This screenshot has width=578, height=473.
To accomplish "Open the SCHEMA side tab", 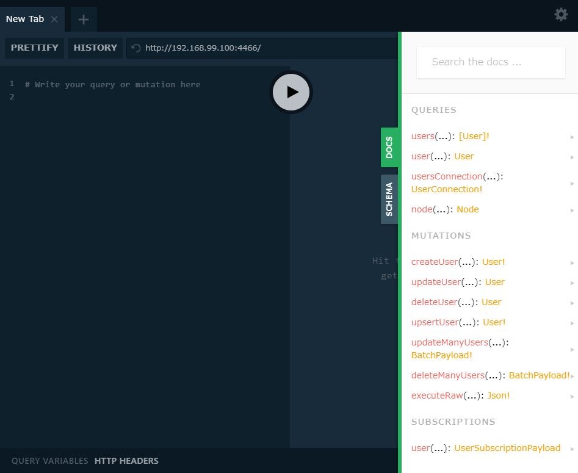I will [x=389, y=199].
